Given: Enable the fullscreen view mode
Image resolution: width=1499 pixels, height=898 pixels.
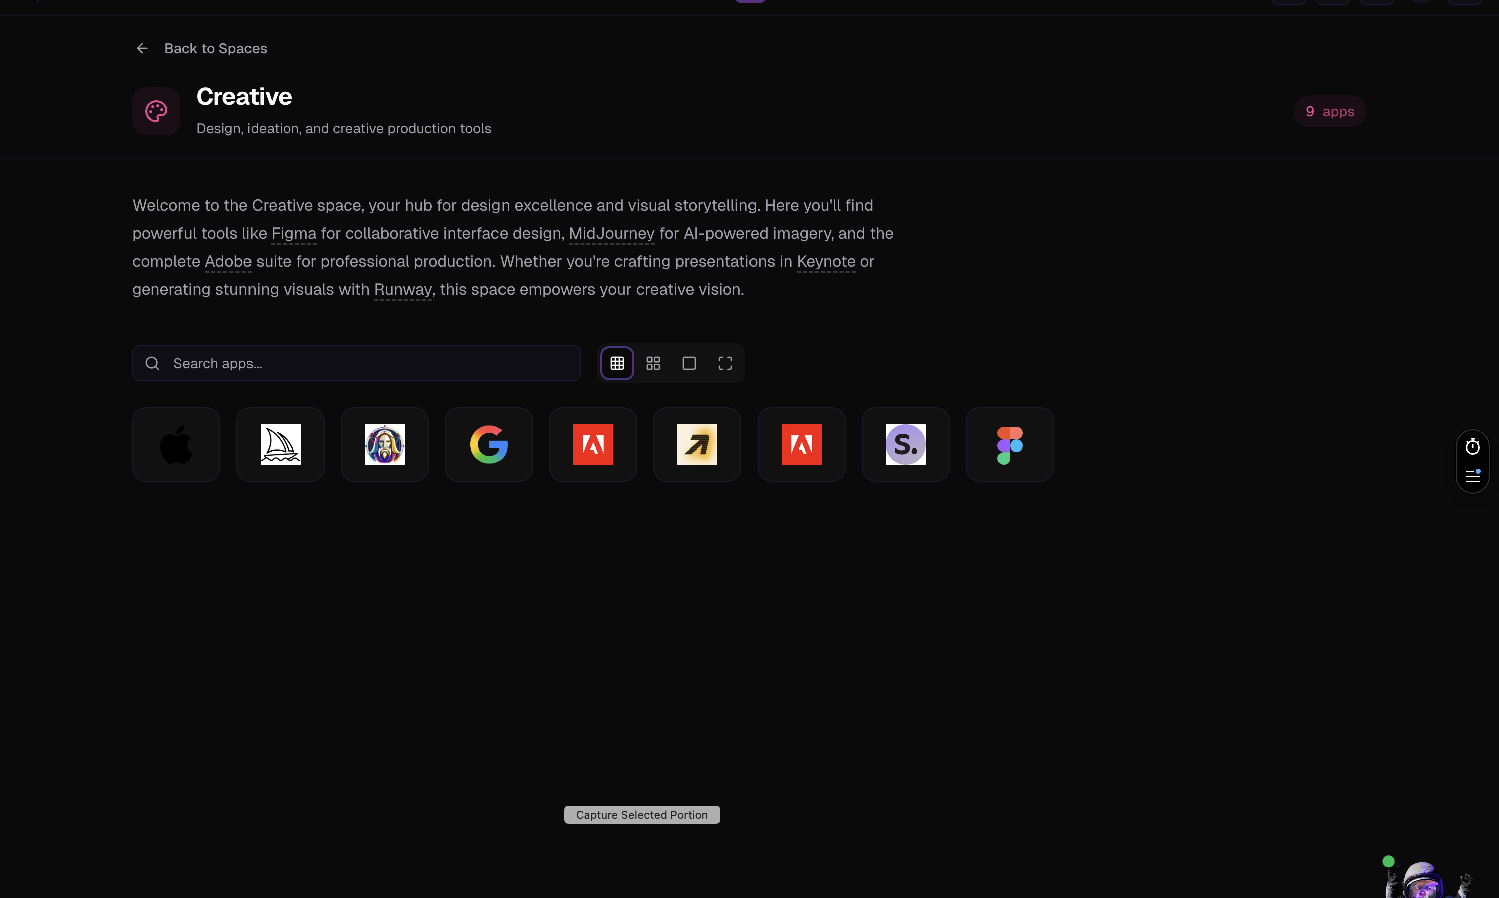Looking at the screenshot, I should coord(725,363).
